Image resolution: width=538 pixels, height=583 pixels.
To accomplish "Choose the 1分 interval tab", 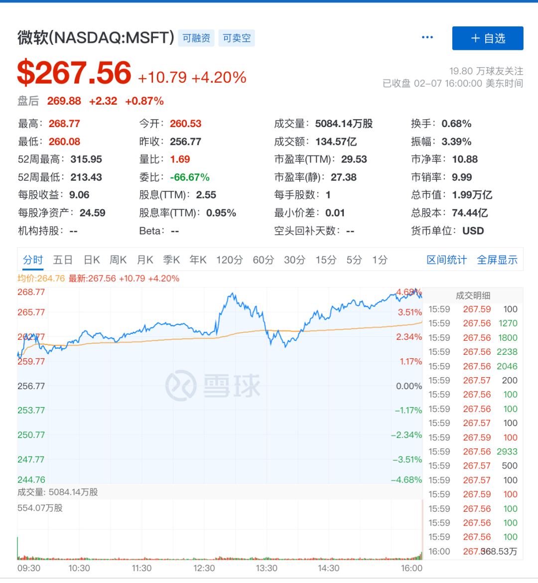I will click(380, 260).
